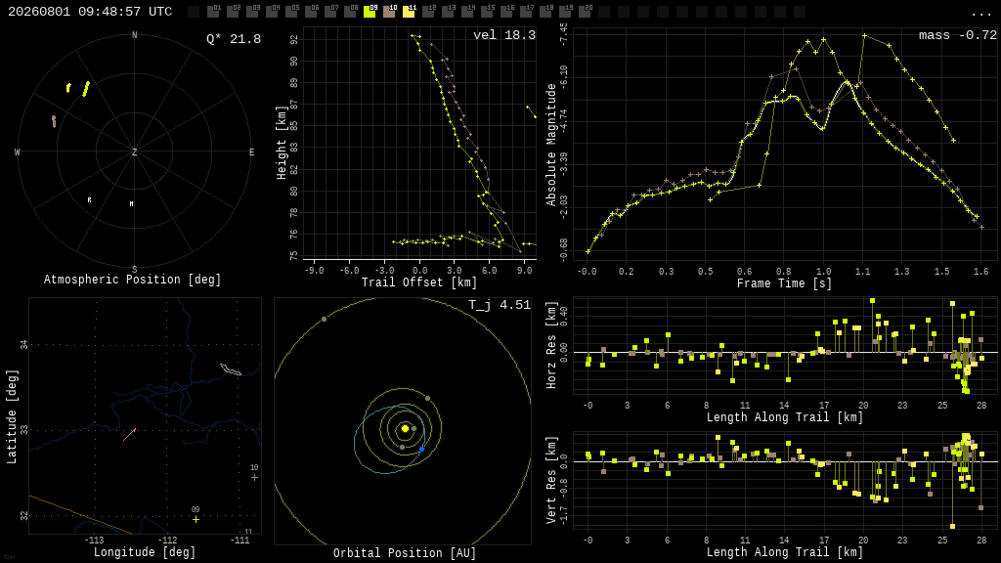
Task: Click the orange meteor track on map
Action: 130,434
